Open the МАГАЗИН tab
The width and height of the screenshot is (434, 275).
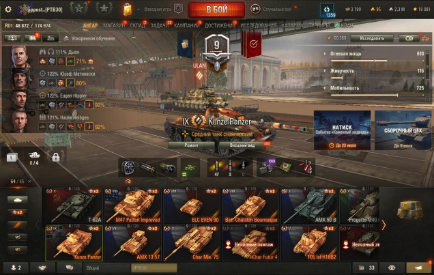114,25
